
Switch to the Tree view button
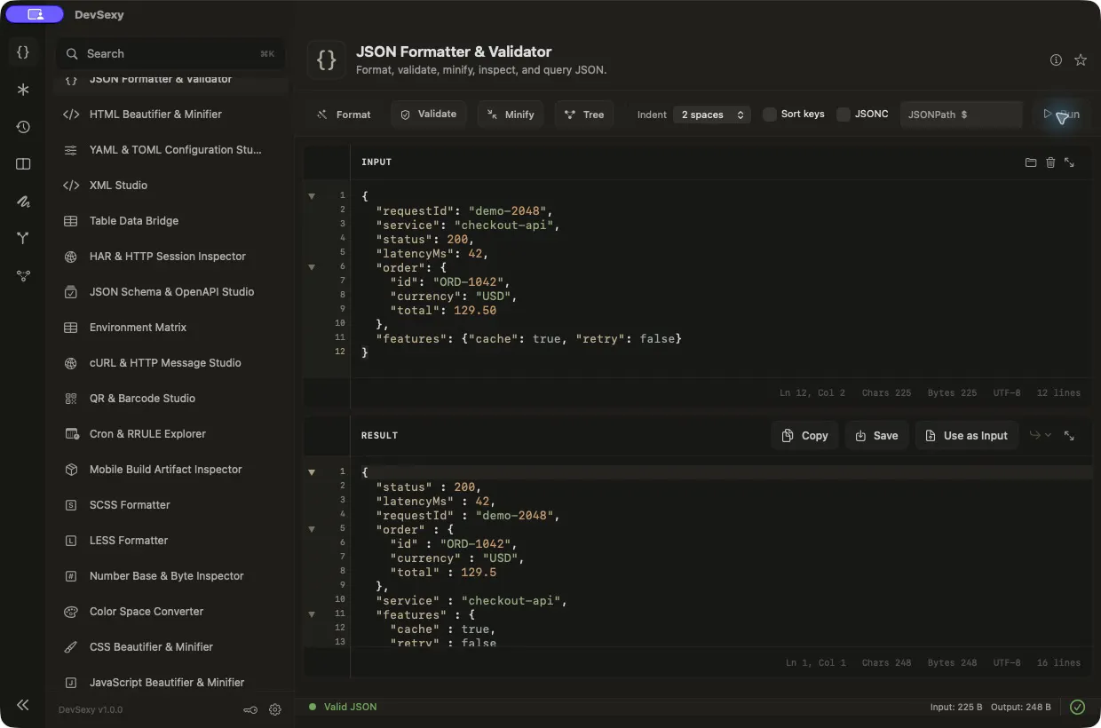click(x=584, y=115)
